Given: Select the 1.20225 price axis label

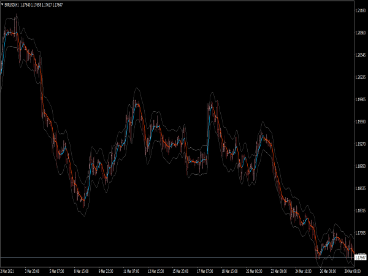Looking at the screenshot, I should point(361,77).
